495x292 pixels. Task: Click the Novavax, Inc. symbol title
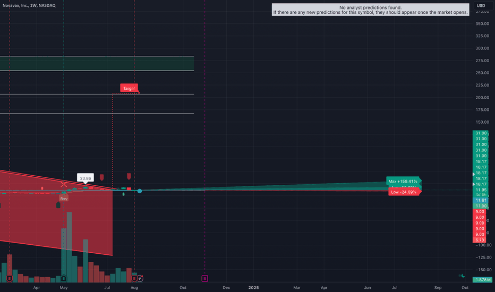click(29, 5)
